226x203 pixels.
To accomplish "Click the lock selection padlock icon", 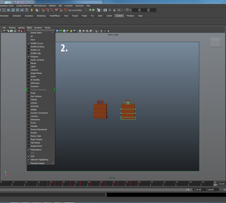I will tap(31, 10).
